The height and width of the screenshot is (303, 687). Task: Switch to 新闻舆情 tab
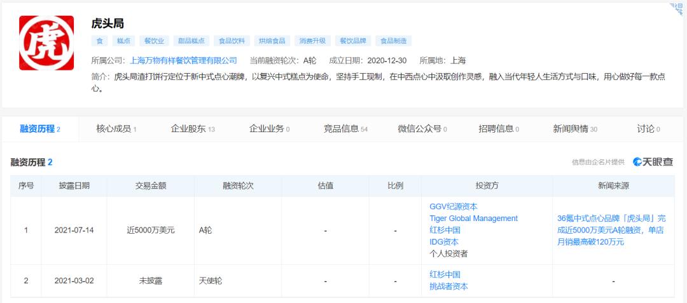point(575,129)
